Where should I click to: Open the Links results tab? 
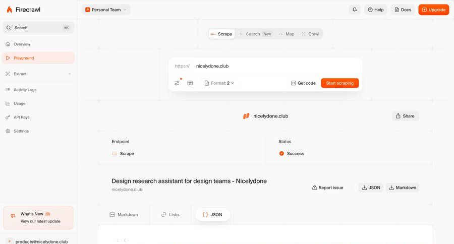click(x=170, y=215)
